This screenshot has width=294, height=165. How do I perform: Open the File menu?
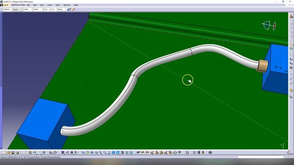tap(28, 5)
